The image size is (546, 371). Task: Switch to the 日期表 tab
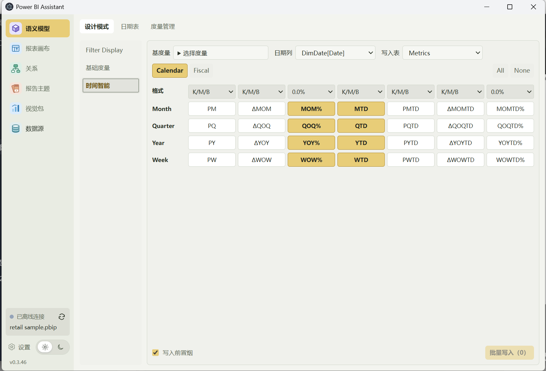tap(130, 26)
